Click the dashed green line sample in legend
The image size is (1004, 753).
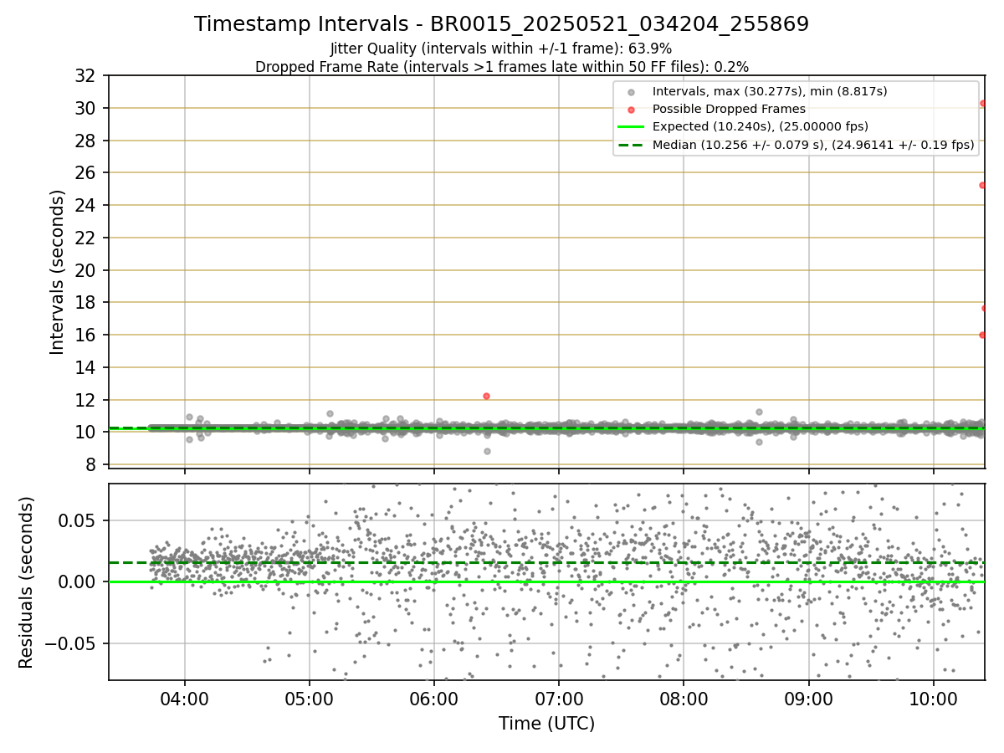(631, 146)
